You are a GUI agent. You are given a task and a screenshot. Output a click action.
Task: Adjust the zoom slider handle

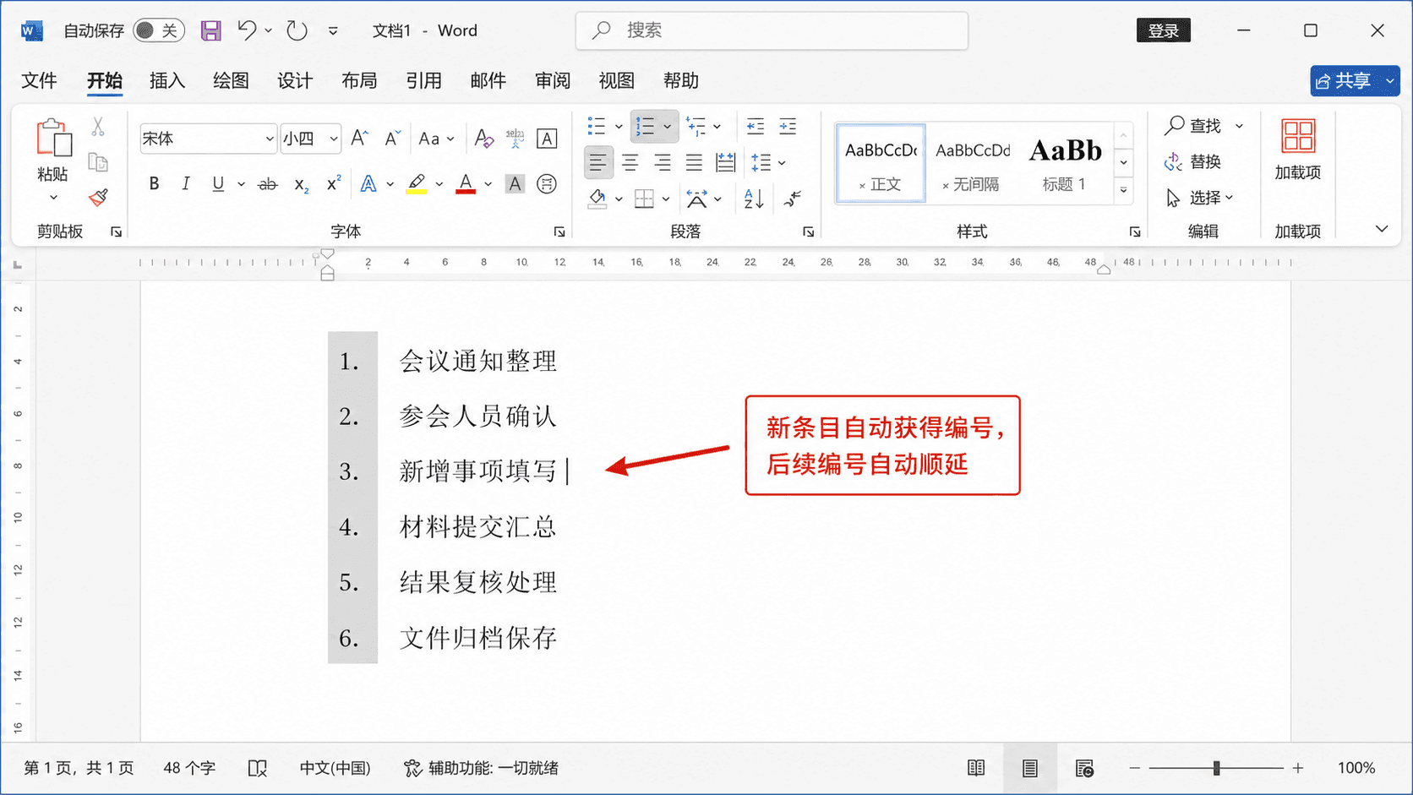click(x=1216, y=768)
